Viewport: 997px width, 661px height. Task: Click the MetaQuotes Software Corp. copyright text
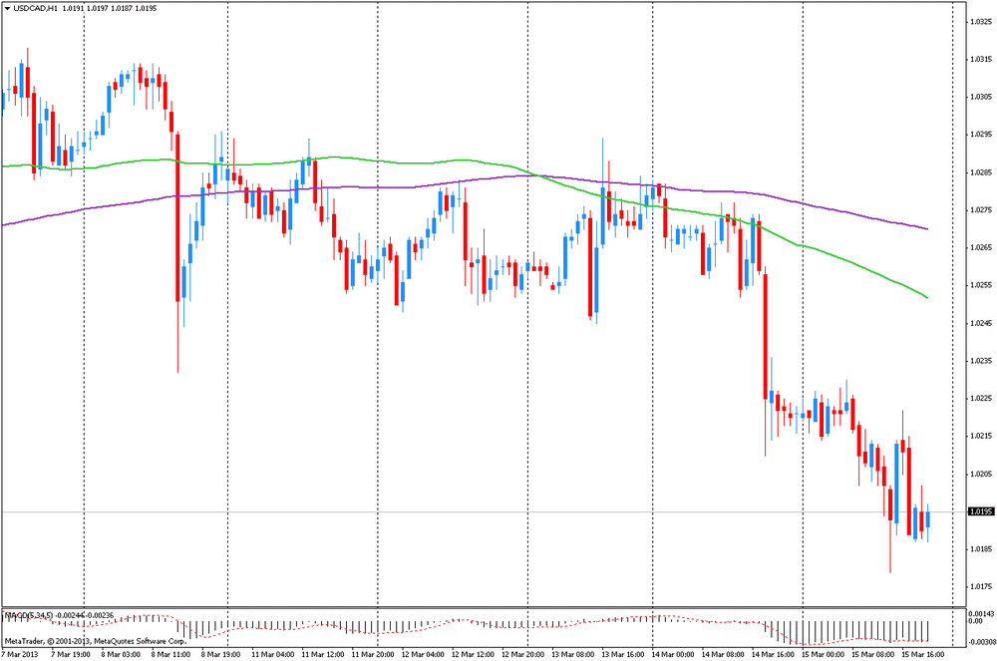tap(96, 641)
